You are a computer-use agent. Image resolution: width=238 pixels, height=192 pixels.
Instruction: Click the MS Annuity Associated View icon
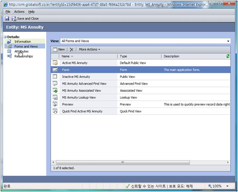click(55, 90)
